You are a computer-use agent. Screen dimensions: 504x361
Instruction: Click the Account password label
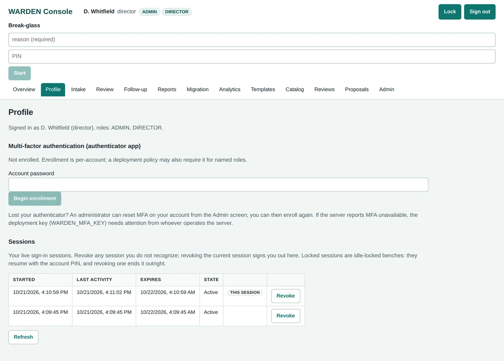tap(31, 174)
